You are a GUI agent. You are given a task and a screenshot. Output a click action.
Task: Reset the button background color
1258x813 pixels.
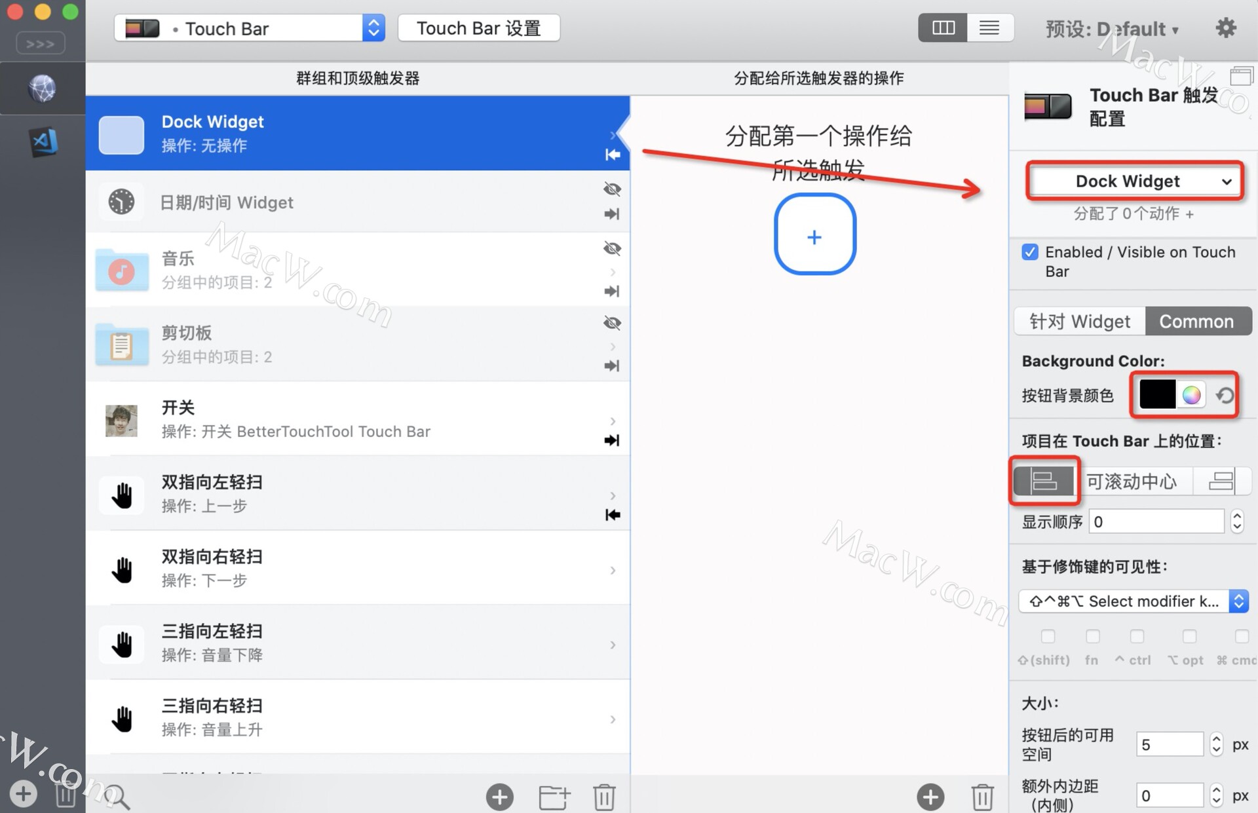point(1224,395)
